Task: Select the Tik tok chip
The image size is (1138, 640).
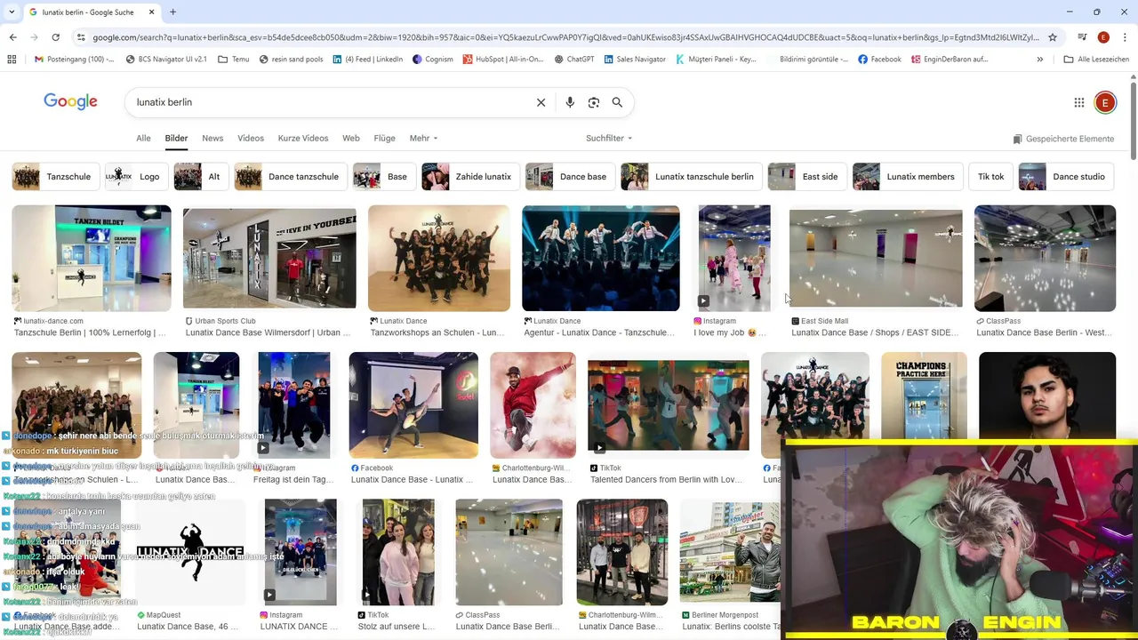Action: [990, 177]
